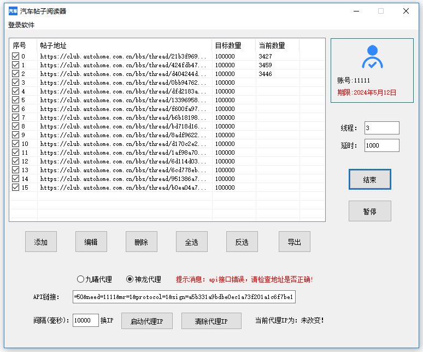Click the 导出 button
The width and height of the screenshot is (423, 352).
[295, 242]
